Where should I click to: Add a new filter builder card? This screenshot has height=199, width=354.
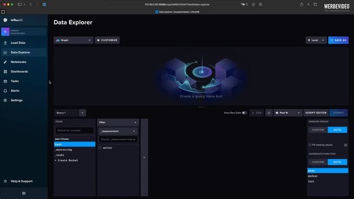pyautogui.click(x=144, y=158)
